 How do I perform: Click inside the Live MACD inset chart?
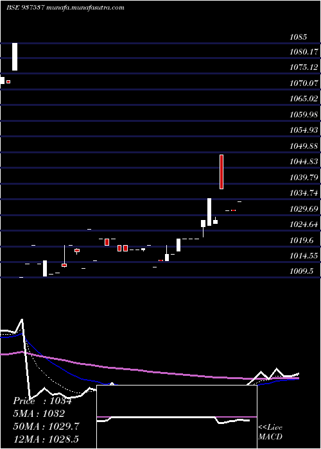click(177, 417)
